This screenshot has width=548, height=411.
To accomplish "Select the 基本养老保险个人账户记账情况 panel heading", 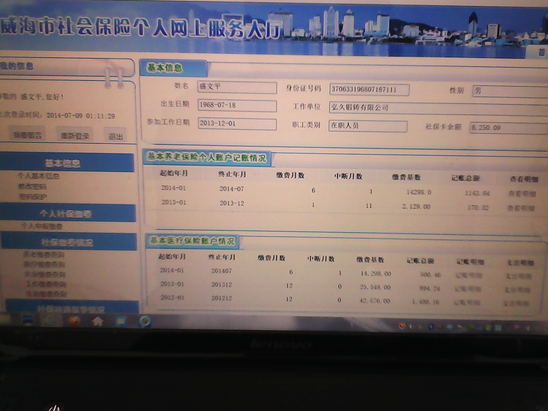I will 207,158.
